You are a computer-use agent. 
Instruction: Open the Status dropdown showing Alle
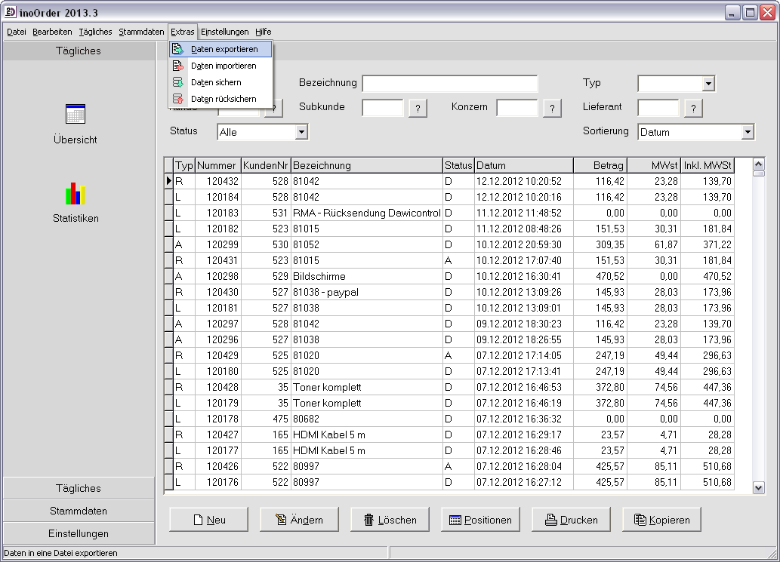coord(301,132)
